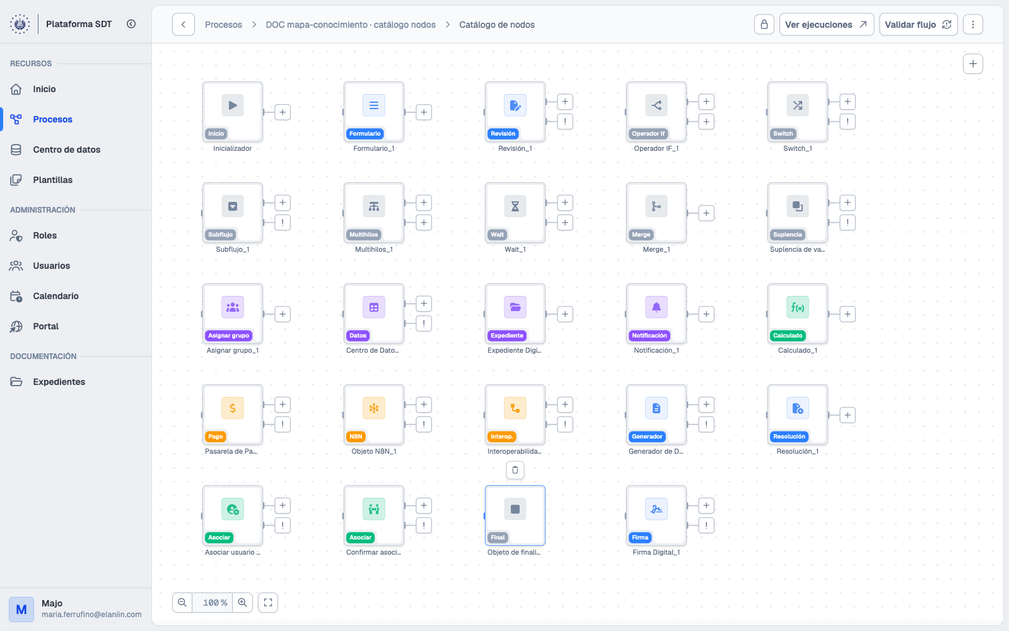Open the Calendario page
Viewport: 1009px width, 631px height.
(x=76, y=296)
